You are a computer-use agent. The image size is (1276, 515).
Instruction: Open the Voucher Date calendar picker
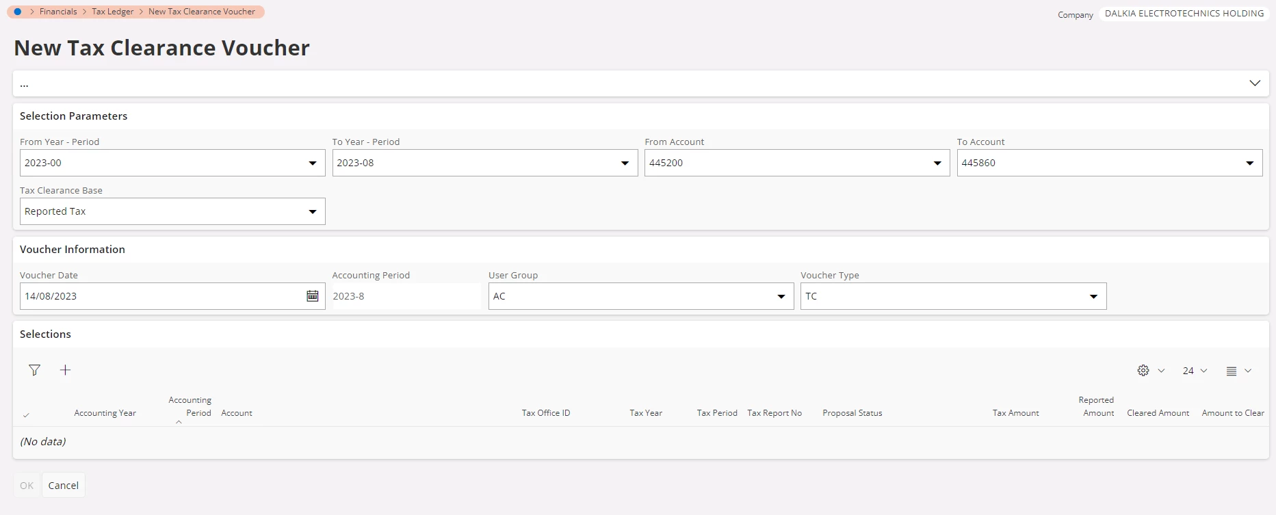[x=313, y=296]
